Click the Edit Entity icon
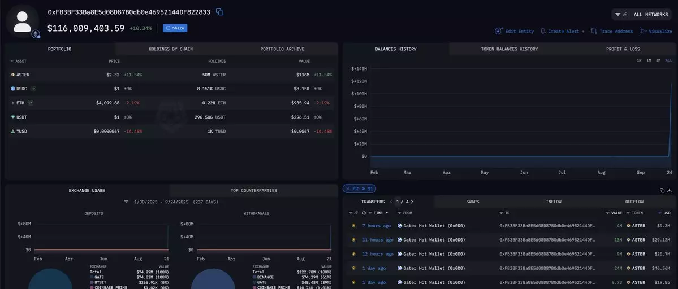678x289 pixels. [499, 32]
